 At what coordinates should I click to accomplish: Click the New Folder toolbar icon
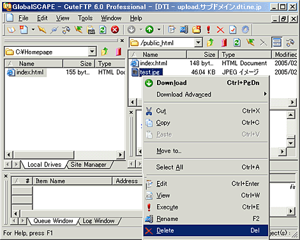[197, 29]
